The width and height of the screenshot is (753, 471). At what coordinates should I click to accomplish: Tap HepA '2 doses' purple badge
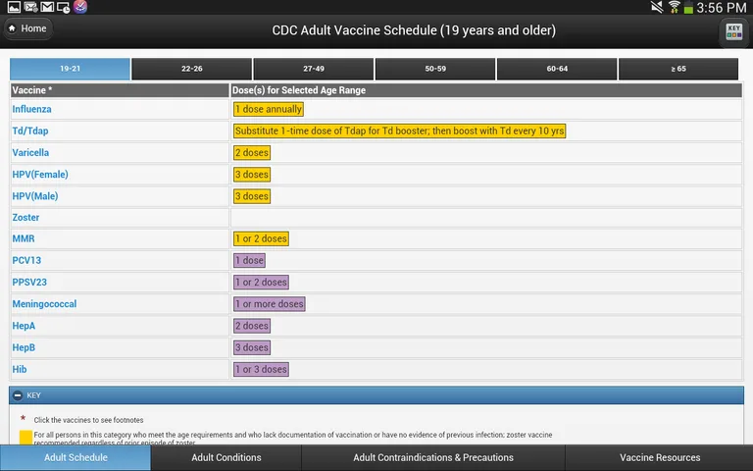pyautogui.click(x=252, y=326)
